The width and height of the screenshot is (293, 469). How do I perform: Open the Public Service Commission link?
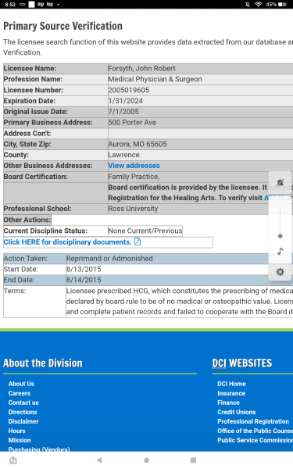click(x=255, y=440)
